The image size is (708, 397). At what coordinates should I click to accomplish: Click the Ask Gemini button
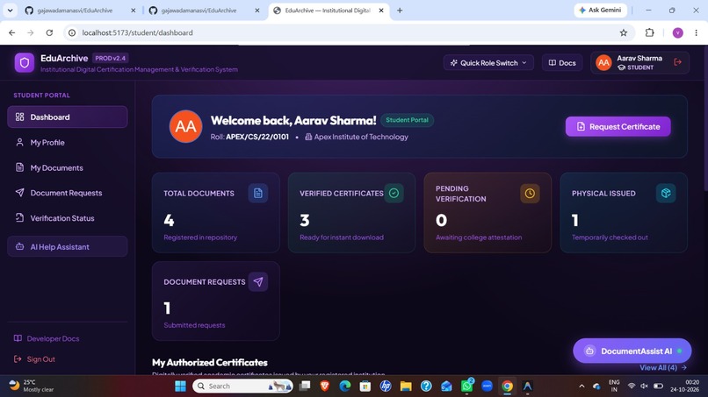pos(600,10)
